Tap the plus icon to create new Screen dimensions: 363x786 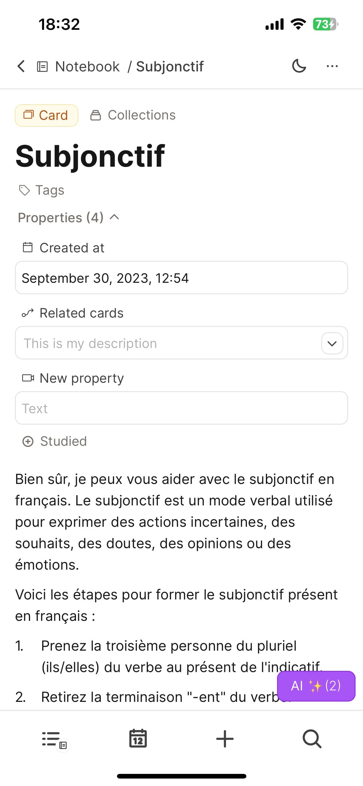225,739
